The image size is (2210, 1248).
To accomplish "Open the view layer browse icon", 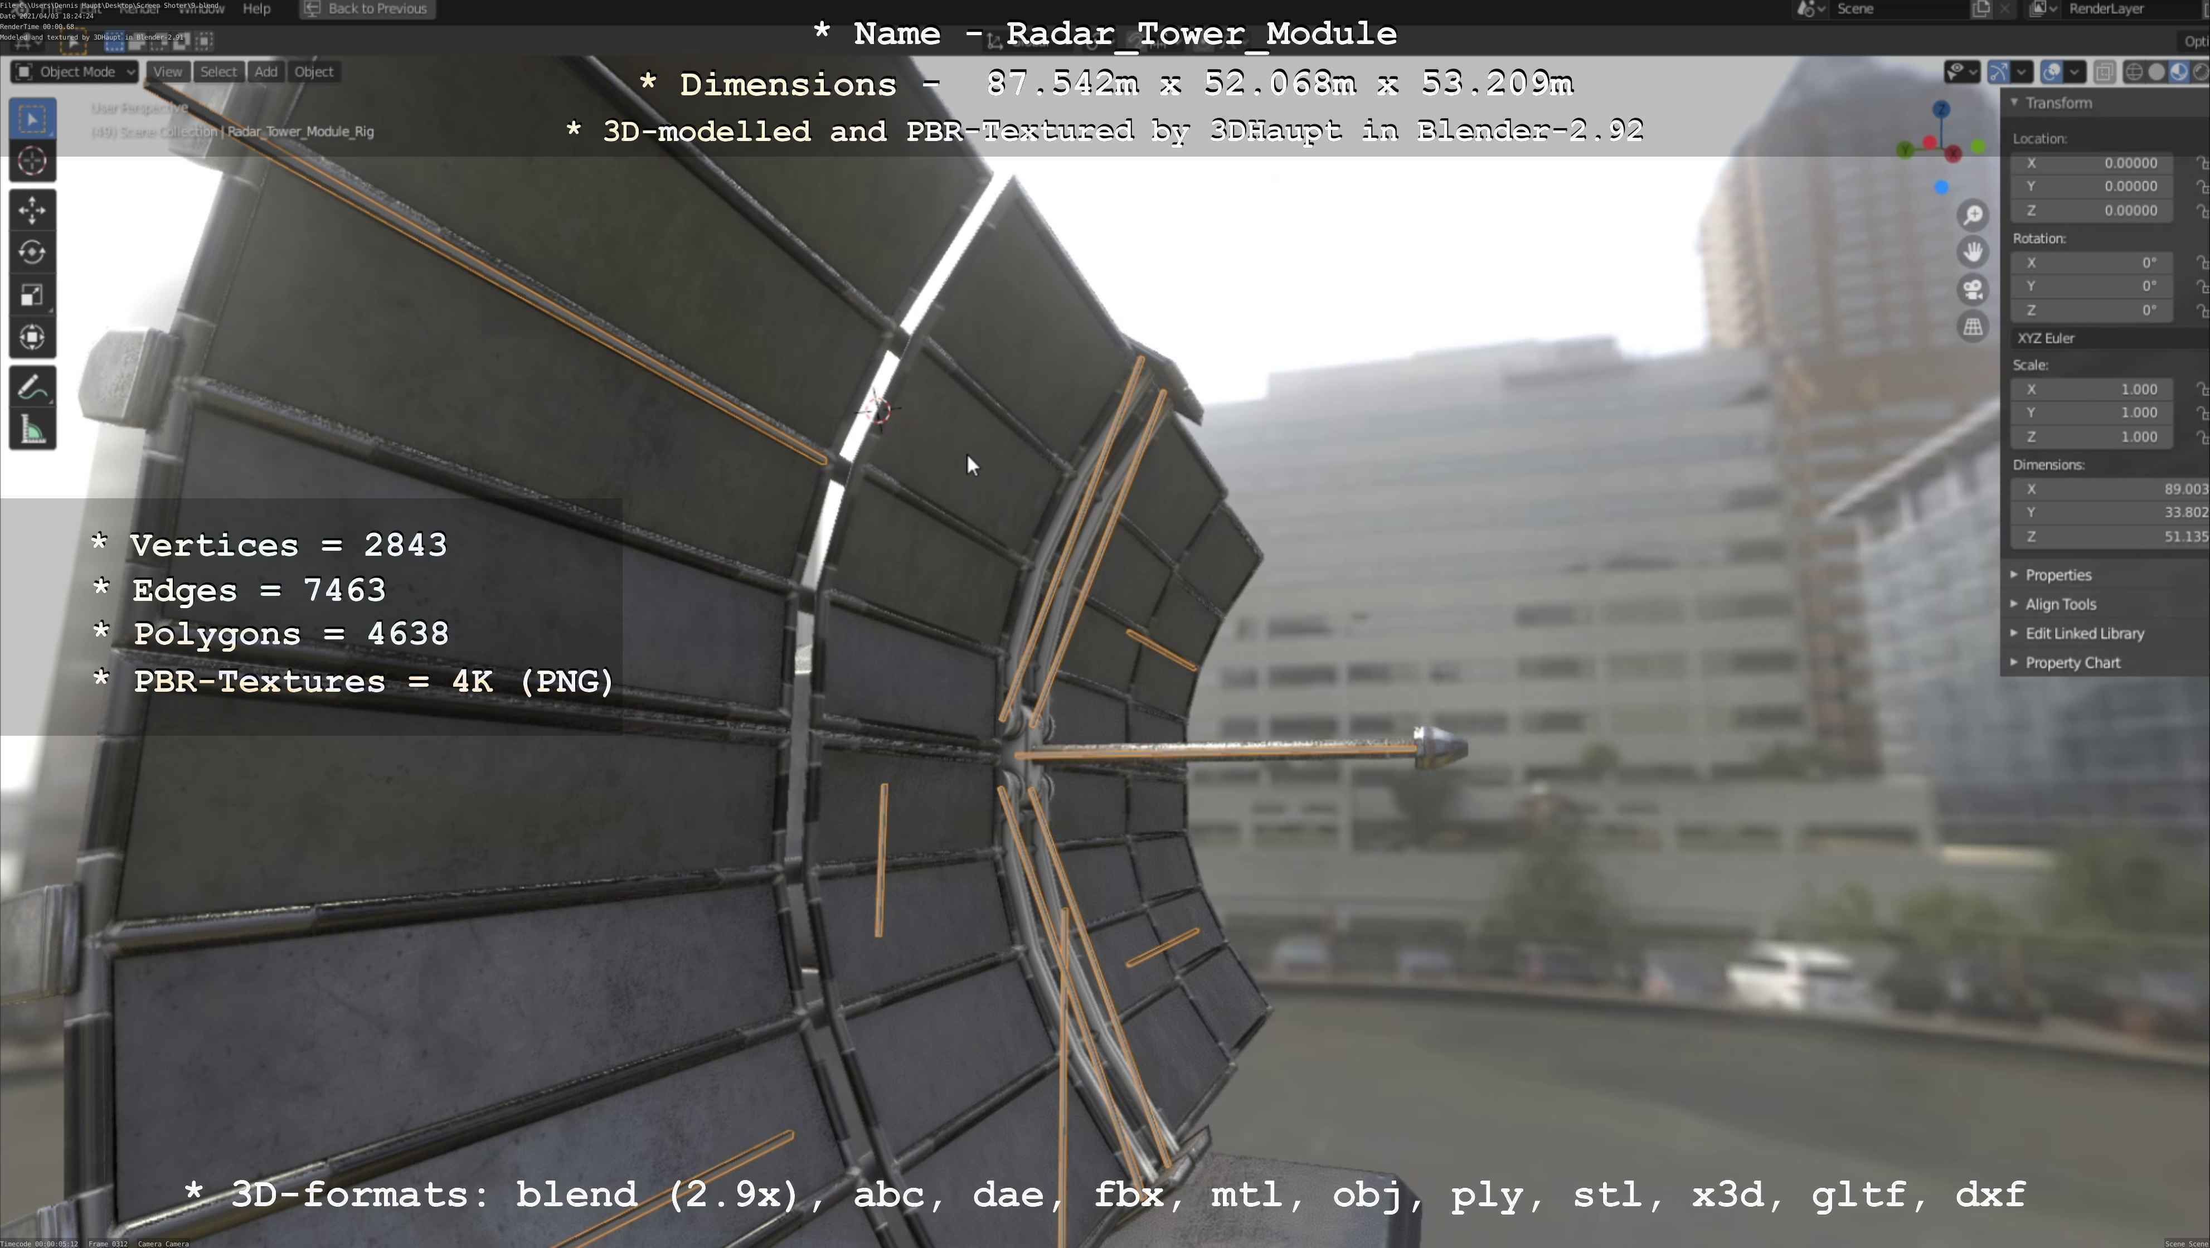I will pos(2043,9).
